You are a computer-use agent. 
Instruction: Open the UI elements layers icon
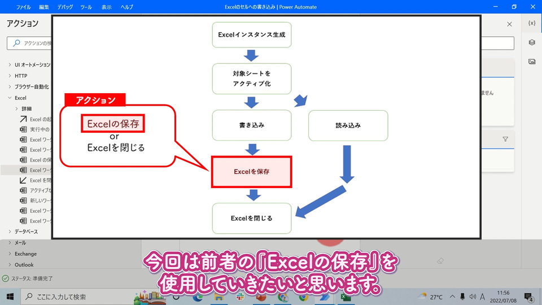532,42
